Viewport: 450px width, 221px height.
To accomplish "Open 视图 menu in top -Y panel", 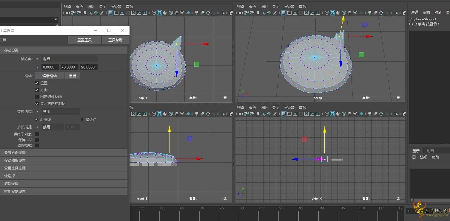I will tap(68, 6).
